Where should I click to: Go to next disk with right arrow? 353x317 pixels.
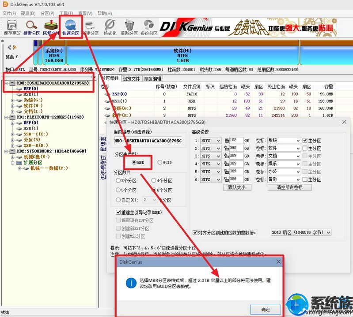(15, 47)
